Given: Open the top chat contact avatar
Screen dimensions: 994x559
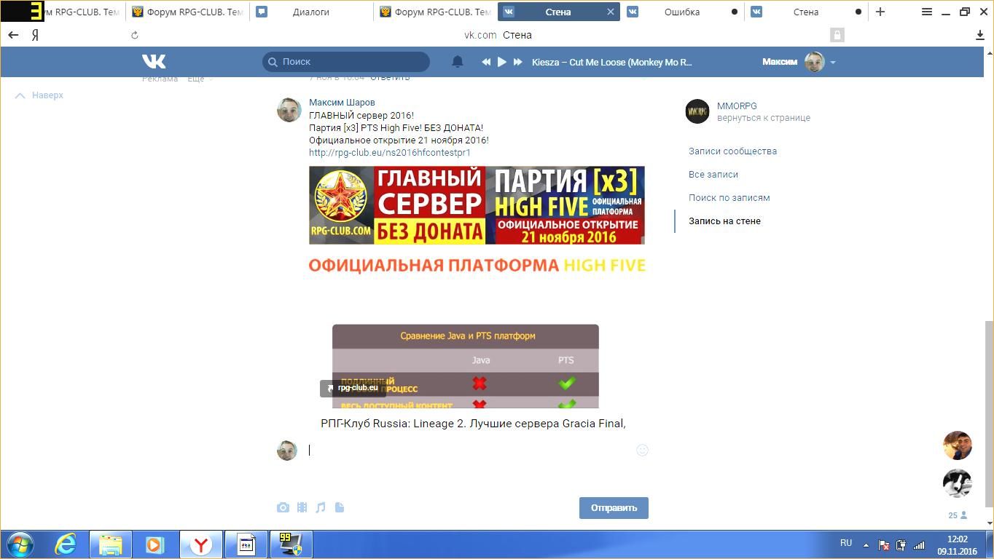Looking at the screenshot, I should click(958, 445).
